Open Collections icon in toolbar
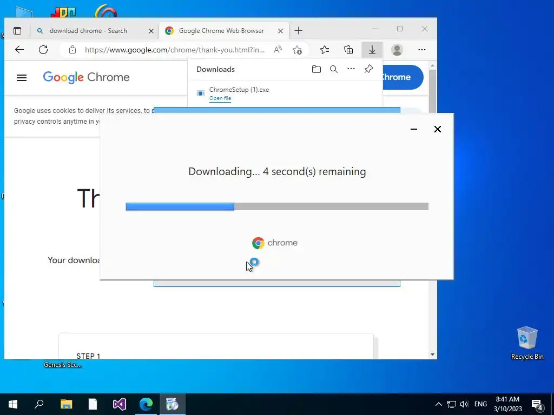 pyautogui.click(x=348, y=50)
